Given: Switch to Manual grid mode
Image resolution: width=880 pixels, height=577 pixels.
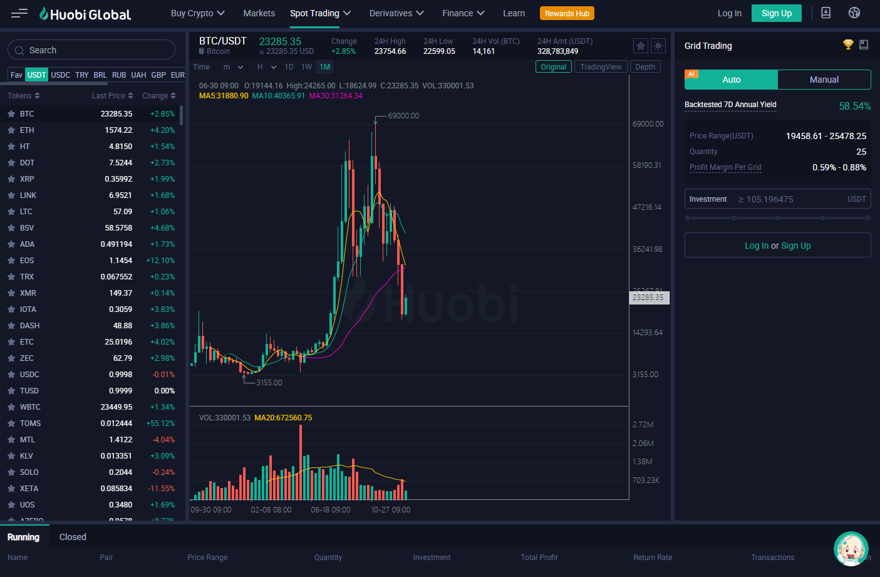Looking at the screenshot, I should coord(824,80).
